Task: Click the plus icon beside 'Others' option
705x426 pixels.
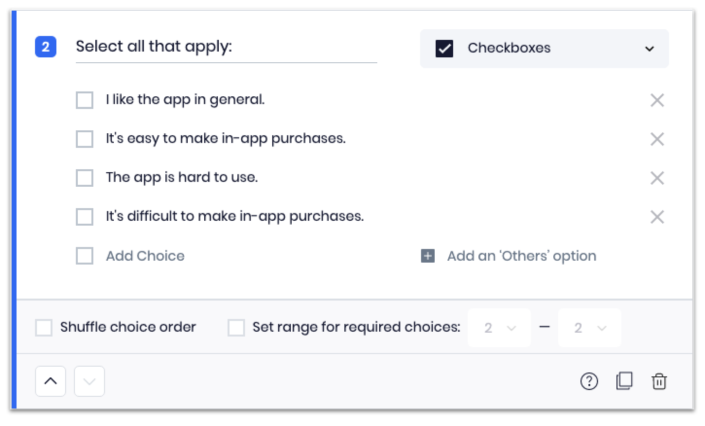Action: point(427,256)
